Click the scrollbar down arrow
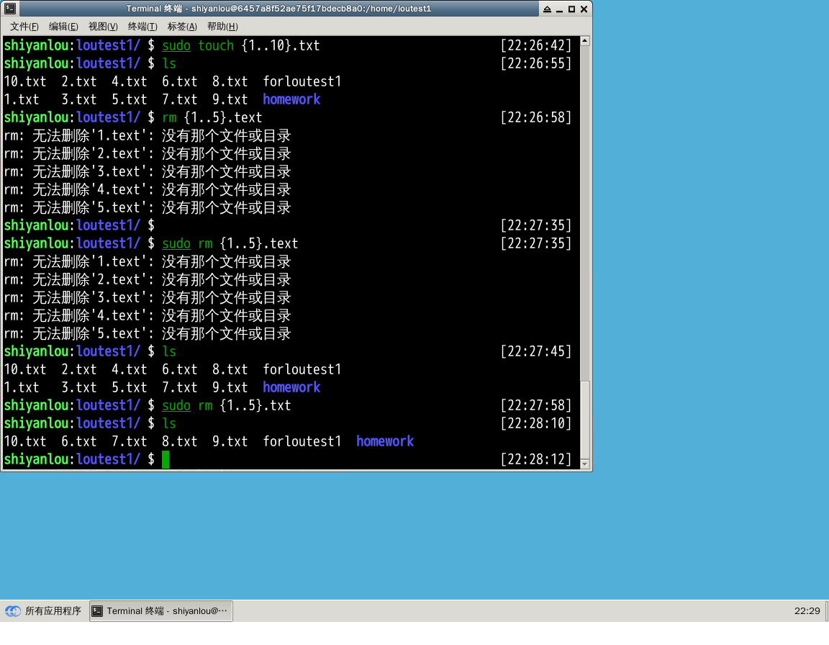The height and width of the screenshot is (645, 829). pos(585,464)
